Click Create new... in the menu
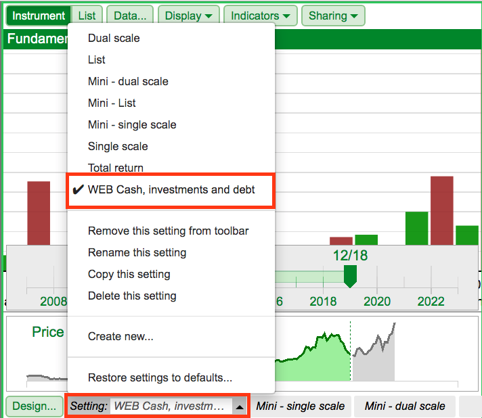Viewport: 482px width, 418px height. [171, 336]
